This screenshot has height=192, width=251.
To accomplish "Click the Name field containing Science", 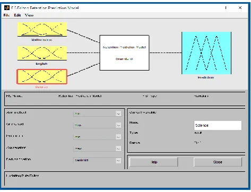I will (x=218, y=126).
